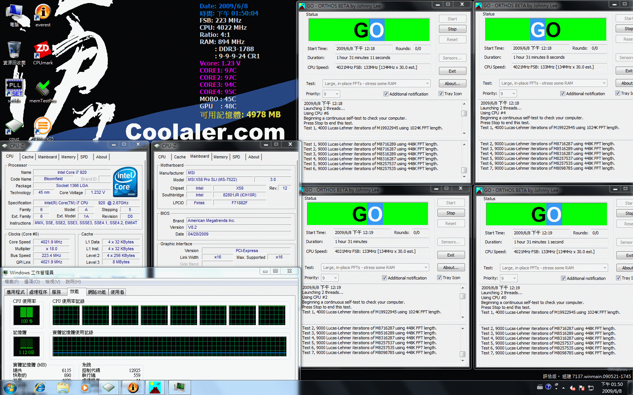Image resolution: width=633 pixels, height=395 pixels.
Task: Open the Windows Start orb
Action: click(x=10, y=387)
